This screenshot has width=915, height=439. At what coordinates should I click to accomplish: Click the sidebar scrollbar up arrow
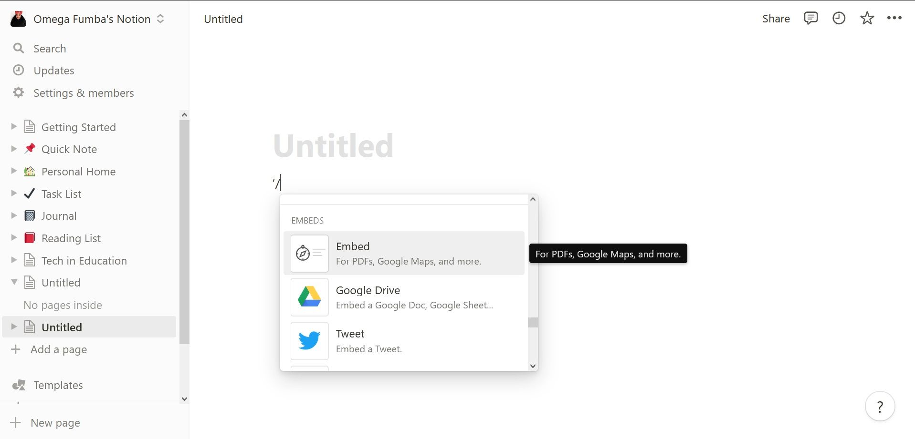click(184, 115)
